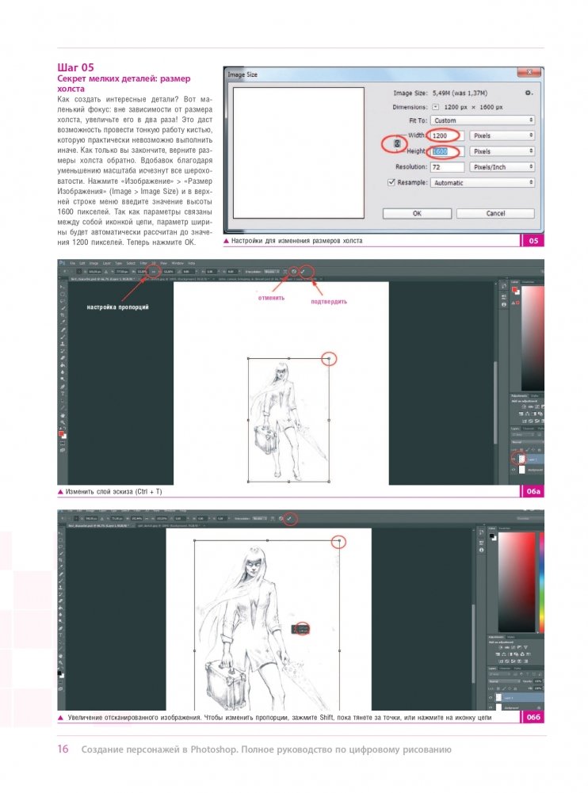Open the Fit To dropdown set to Custom

[482, 120]
